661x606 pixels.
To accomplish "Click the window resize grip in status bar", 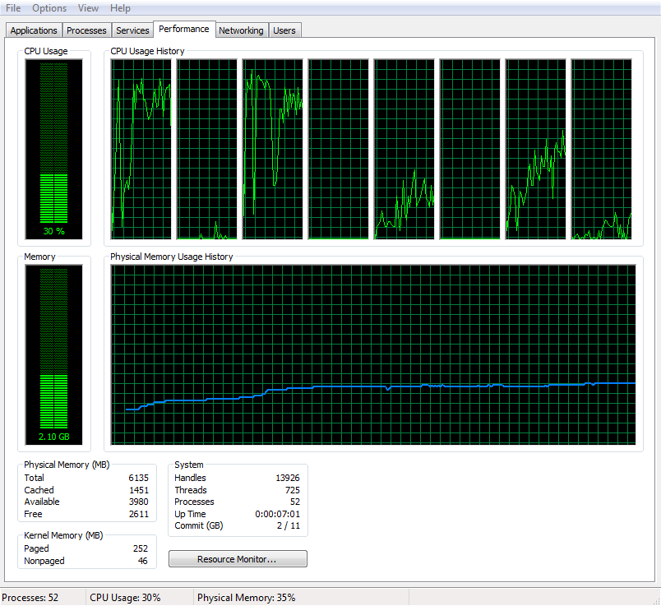I will tap(656, 600).
